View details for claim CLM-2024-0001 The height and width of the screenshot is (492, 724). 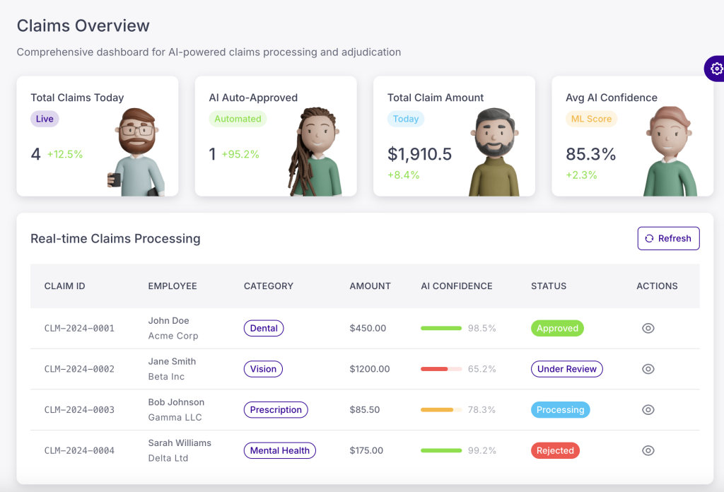coord(648,328)
